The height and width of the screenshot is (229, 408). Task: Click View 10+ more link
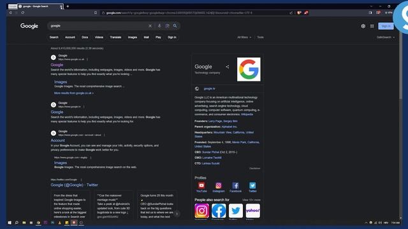pos(251,200)
